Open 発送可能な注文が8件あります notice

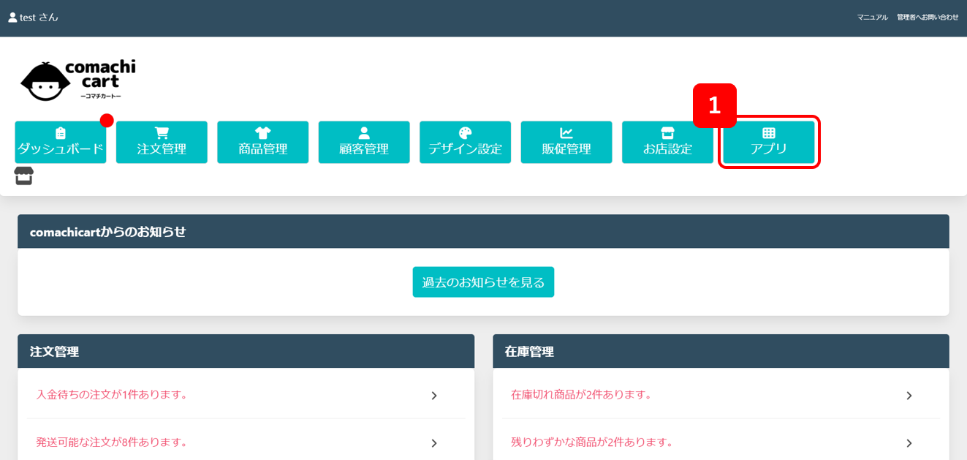246,442
